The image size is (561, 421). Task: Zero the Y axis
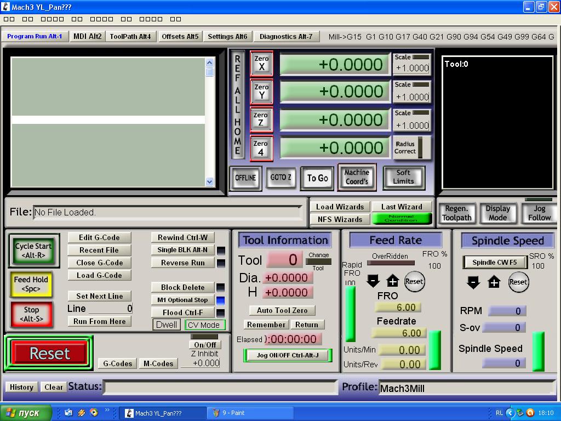[x=261, y=92]
